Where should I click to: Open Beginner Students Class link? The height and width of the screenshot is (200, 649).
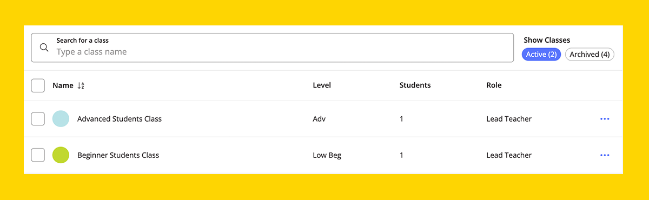coord(118,155)
